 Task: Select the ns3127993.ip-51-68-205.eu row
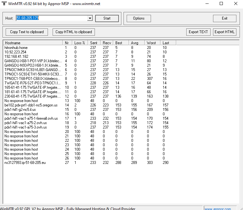[25, 163]
